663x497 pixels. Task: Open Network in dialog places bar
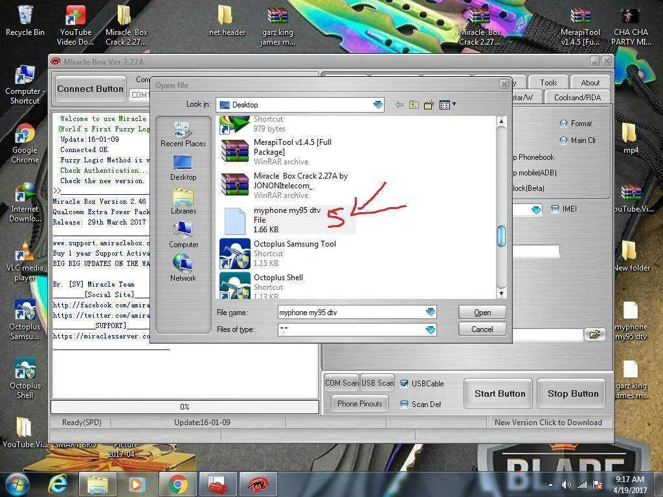click(183, 268)
